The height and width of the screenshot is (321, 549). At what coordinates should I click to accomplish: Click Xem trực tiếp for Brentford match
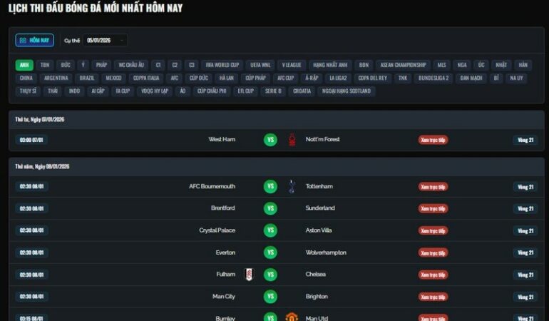(433, 208)
